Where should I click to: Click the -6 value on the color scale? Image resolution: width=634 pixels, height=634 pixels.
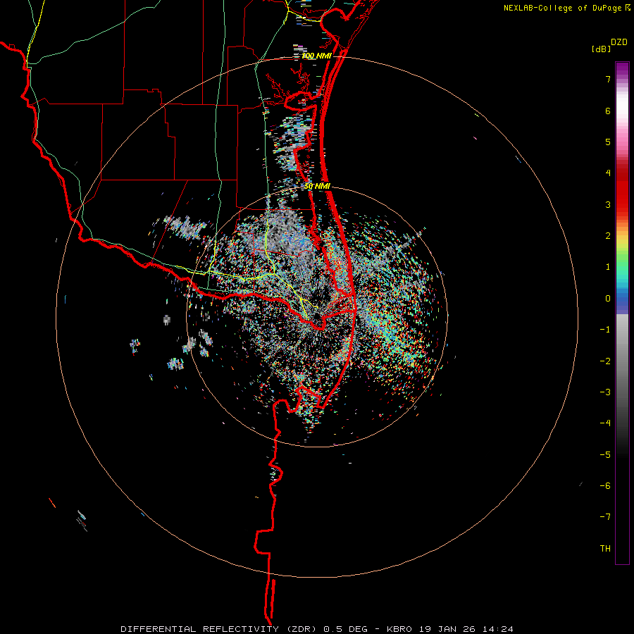[605, 486]
